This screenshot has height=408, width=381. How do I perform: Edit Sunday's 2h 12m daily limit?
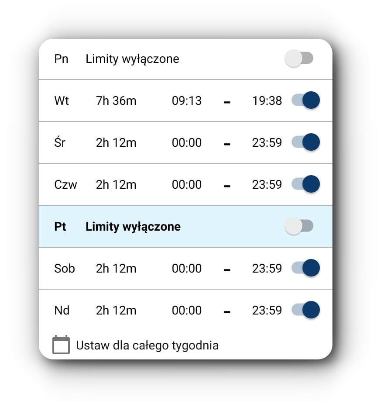[x=116, y=310]
